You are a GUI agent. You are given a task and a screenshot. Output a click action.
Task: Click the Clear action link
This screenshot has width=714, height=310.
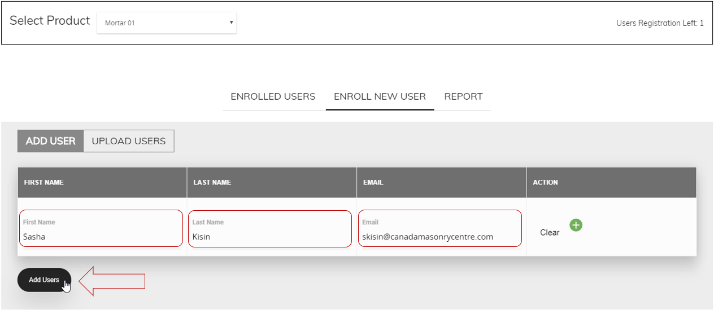click(x=550, y=232)
